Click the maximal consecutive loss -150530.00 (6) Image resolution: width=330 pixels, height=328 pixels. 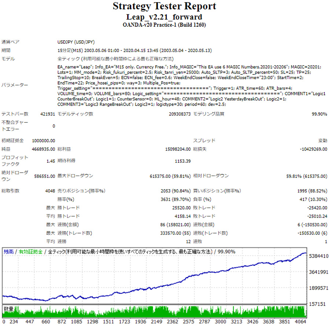click(312, 233)
